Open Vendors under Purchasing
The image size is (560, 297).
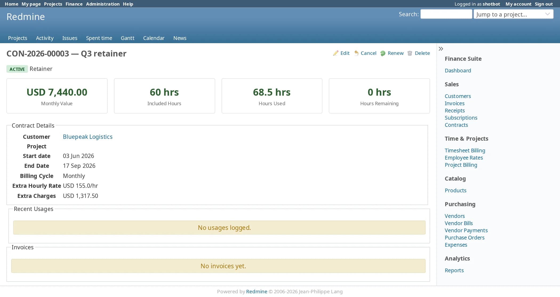tap(455, 216)
